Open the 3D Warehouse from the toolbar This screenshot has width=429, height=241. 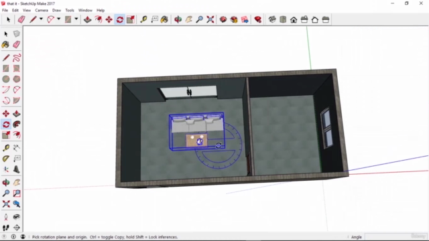coord(223,19)
